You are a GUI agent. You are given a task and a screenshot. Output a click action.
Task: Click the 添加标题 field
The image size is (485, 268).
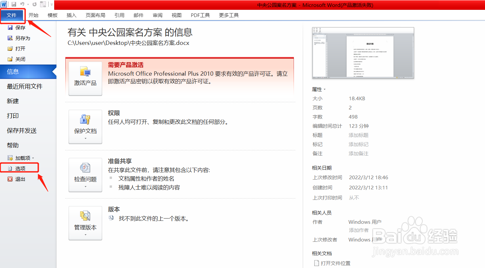(359, 135)
